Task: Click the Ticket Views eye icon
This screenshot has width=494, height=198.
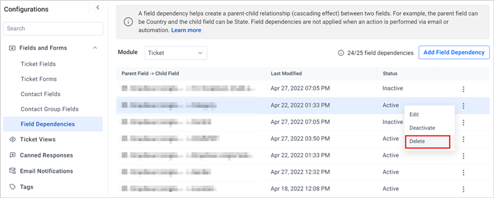Action: pos(13,139)
